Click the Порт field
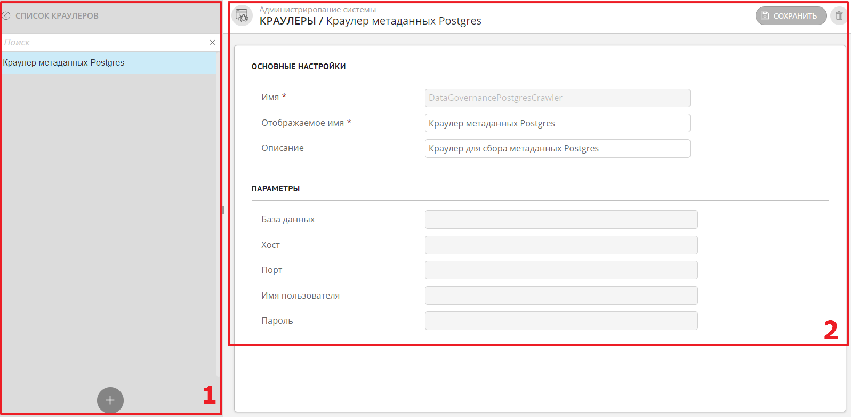 (x=561, y=270)
